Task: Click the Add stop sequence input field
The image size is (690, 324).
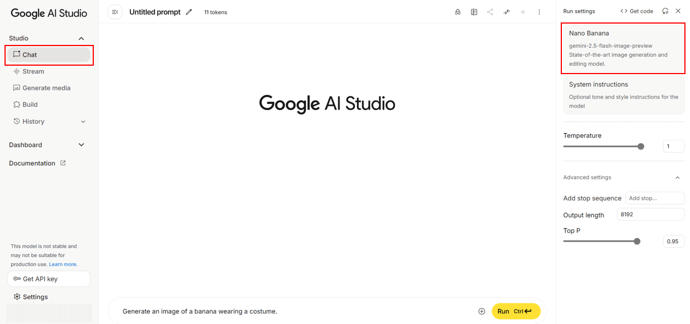Action: (x=655, y=198)
